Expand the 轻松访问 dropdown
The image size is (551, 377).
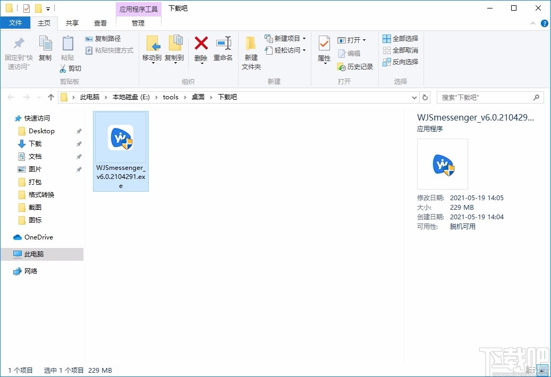[x=303, y=50]
